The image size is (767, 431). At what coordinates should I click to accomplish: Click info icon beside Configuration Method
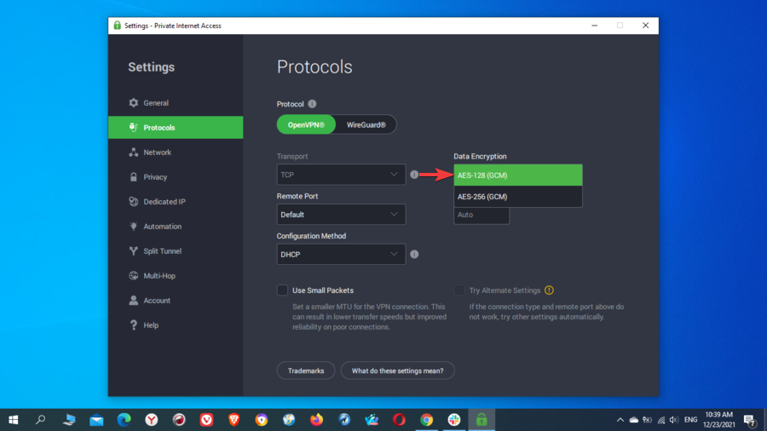(414, 254)
